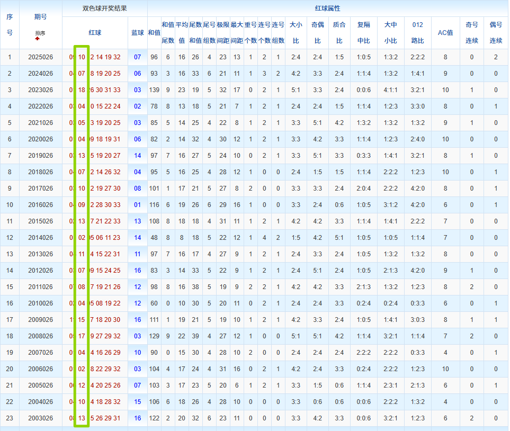
Task: Click the 蓝球 column header
Action: [138, 32]
